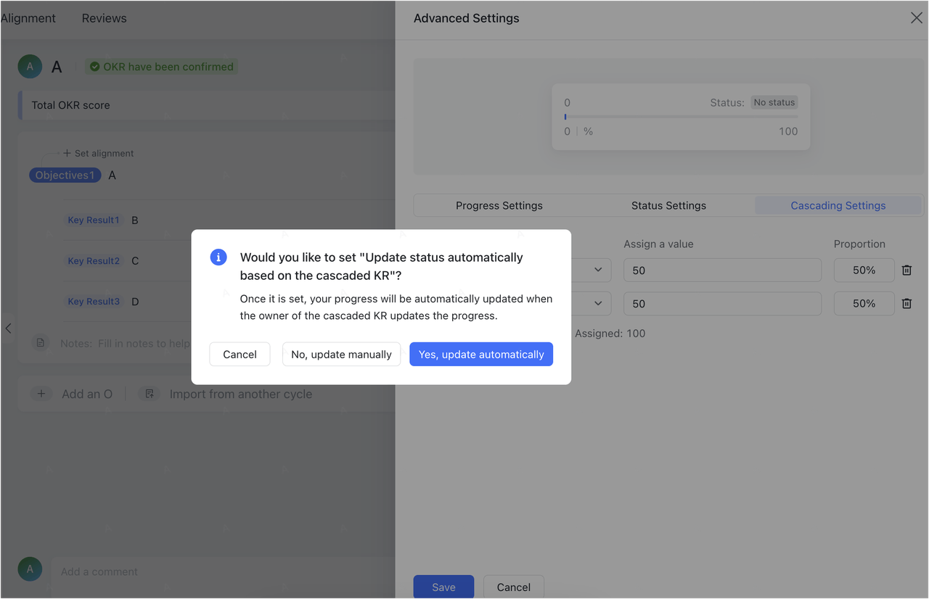Choose No, update manually
Screen dimensions: 929x599
pos(341,354)
